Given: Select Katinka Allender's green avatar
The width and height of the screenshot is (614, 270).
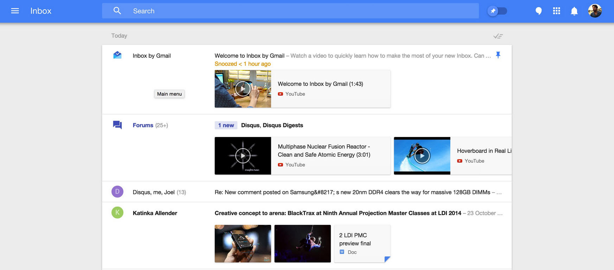Looking at the screenshot, I should tap(117, 213).
